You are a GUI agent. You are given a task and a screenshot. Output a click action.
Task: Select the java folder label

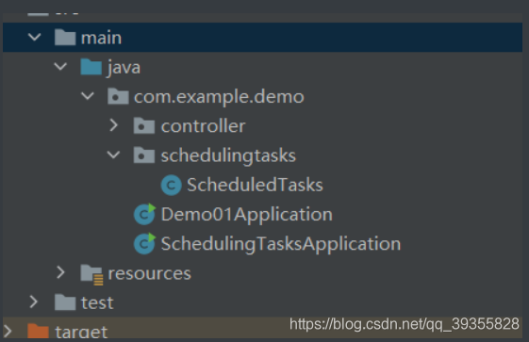pyautogui.click(x=124, y=68)
